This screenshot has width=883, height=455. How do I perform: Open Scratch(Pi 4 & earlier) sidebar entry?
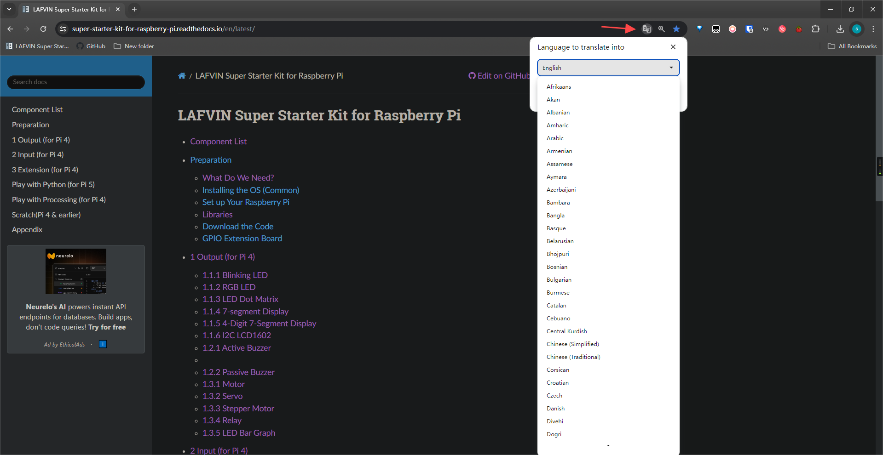click(46, 215)
